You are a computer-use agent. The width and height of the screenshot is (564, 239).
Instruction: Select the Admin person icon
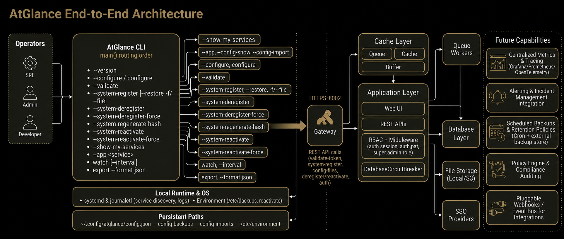point(30,93)
